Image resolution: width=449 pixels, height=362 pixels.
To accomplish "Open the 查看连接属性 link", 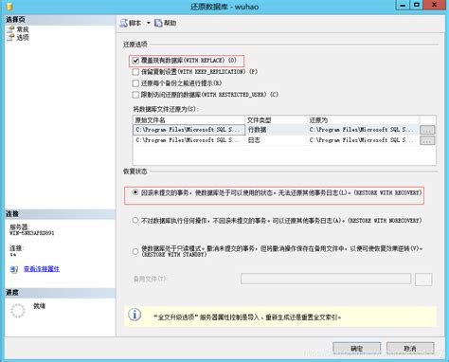I will point(42,269).
